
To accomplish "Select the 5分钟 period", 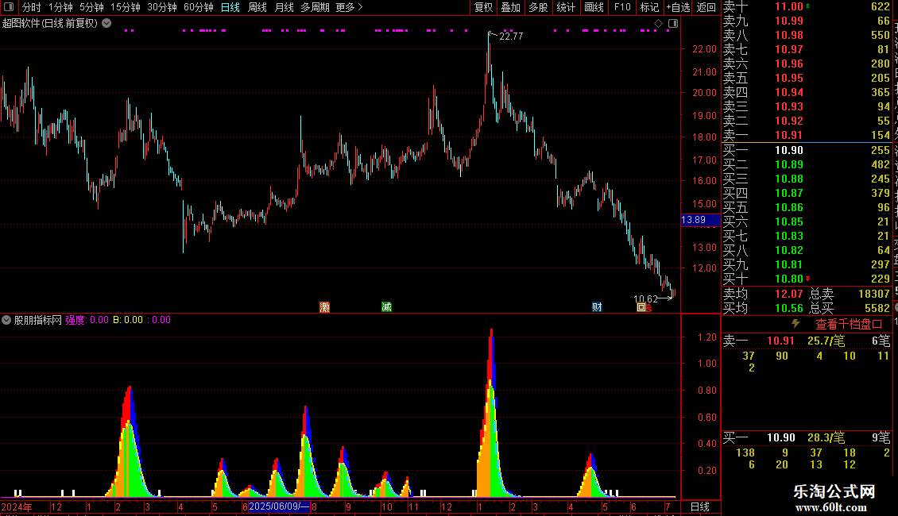I will (x=91, y=7).
